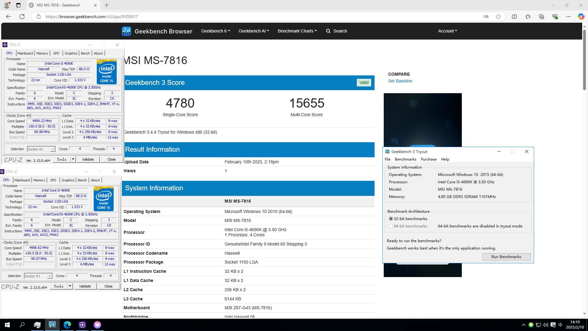588x331 pixels.
Task: Open Graphics tab in lower CPU-Z
Action: click(x=68, y=180)
